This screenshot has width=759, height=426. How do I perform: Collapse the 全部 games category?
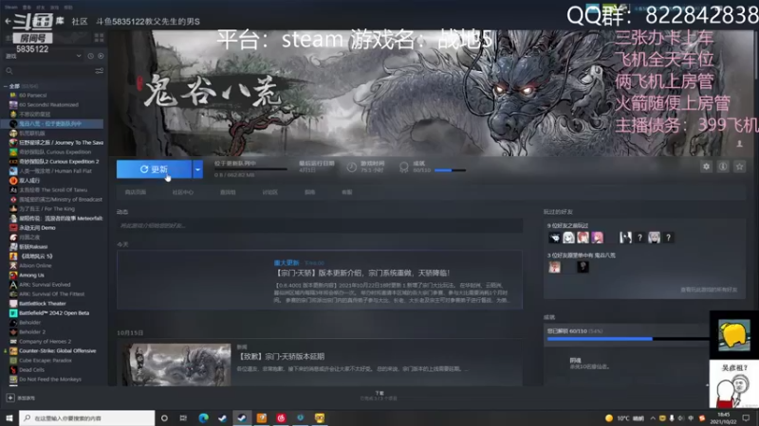click(6, 86)
